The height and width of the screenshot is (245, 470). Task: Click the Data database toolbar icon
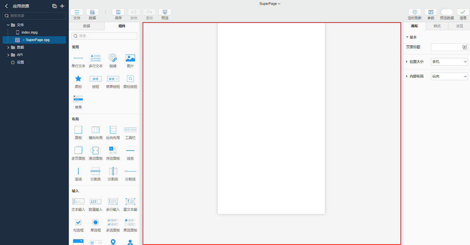tap(92, 12)
